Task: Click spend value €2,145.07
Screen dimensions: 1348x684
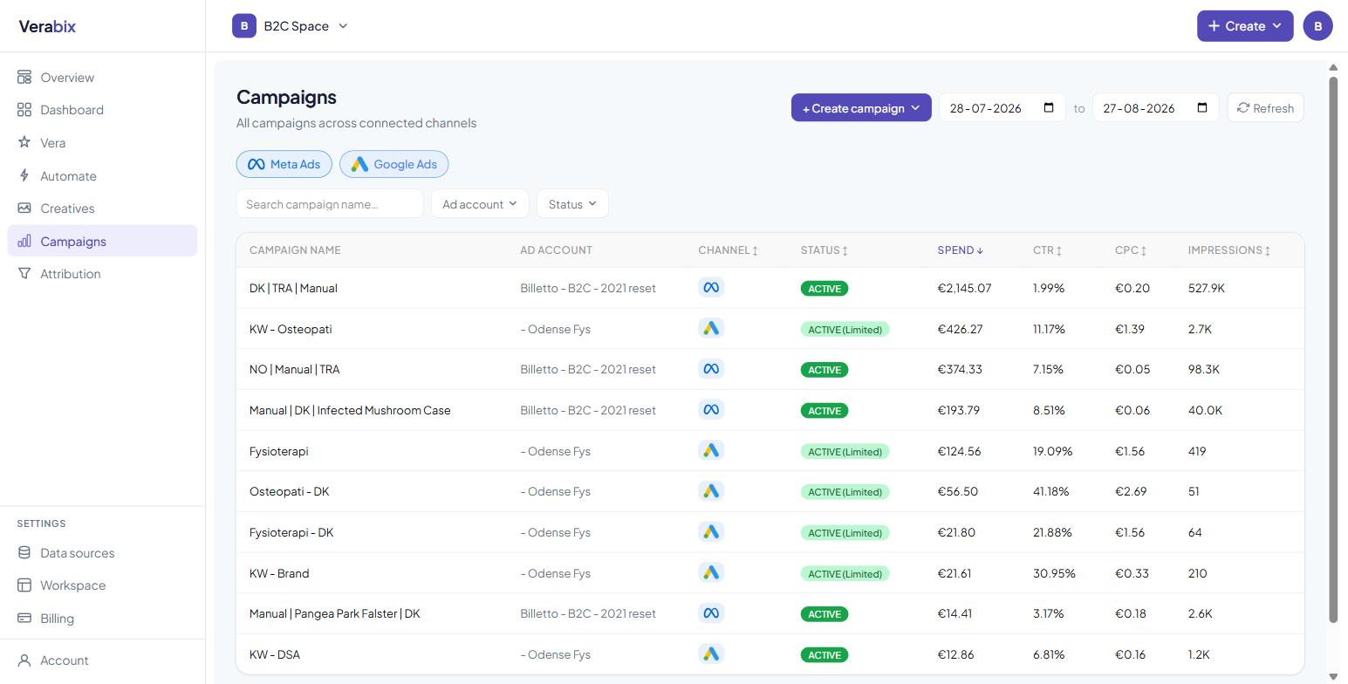Action: (964, 288)
